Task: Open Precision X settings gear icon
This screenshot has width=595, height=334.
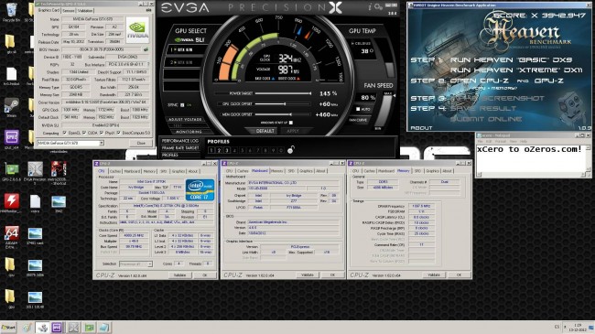Action: pyautogui.click(x=378, y=6)
